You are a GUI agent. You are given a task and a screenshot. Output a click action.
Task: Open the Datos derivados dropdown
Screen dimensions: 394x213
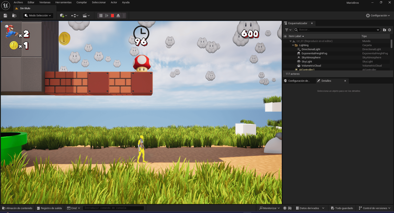(310, 208)
